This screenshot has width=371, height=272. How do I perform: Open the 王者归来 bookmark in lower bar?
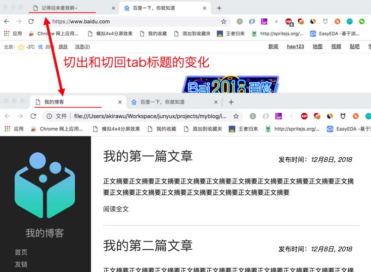(243, 129)
